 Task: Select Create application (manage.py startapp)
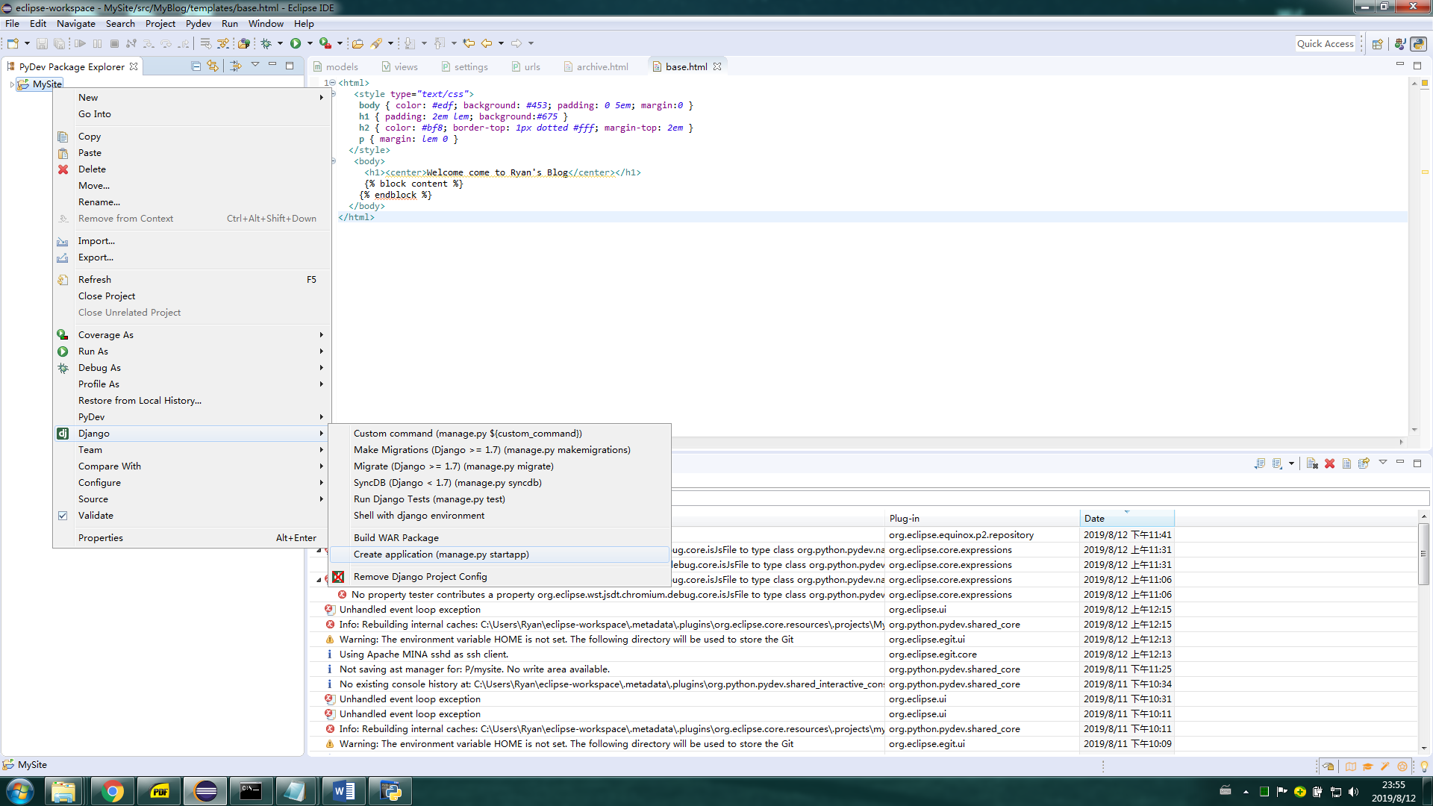pos(441,554)
